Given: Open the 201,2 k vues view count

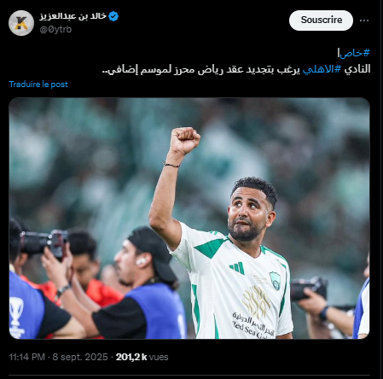Looking at the screenshot, I should tap(142, 357).
